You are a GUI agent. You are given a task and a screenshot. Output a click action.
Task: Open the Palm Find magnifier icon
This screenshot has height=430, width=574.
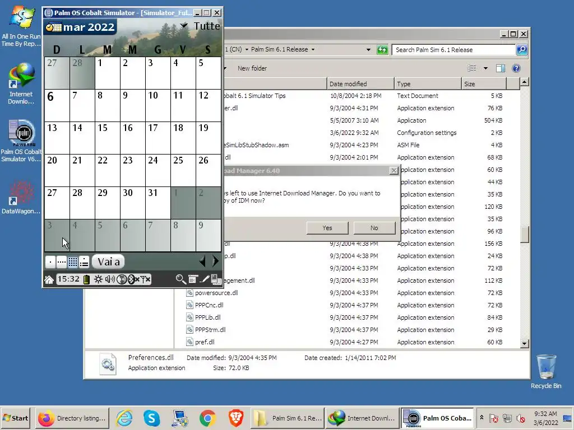coord(180,279)
